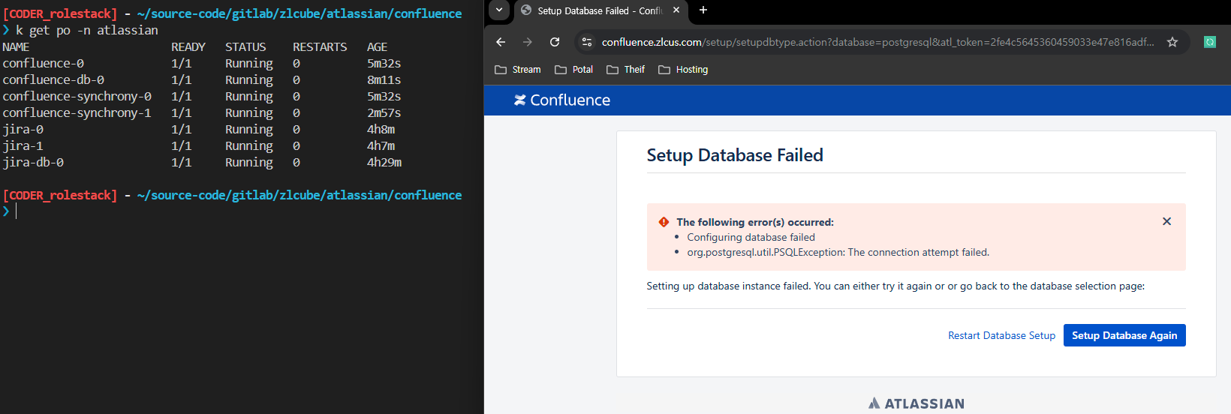Click the RESTARTS column header in terminal

pyautogui.click(x=320, y=46)
